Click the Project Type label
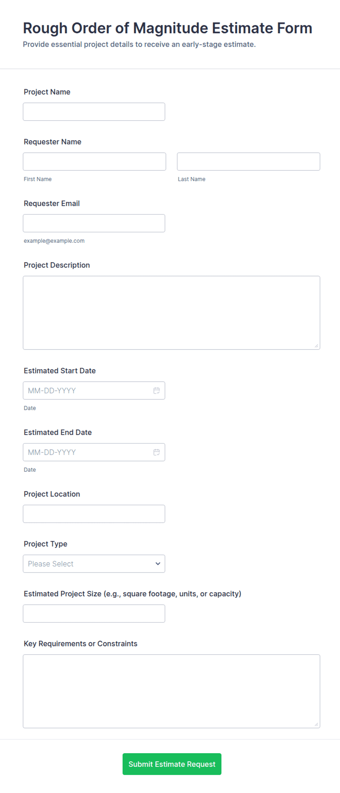Screen dimensions: 340x793 pyautogui.click(x=45, y=544)
